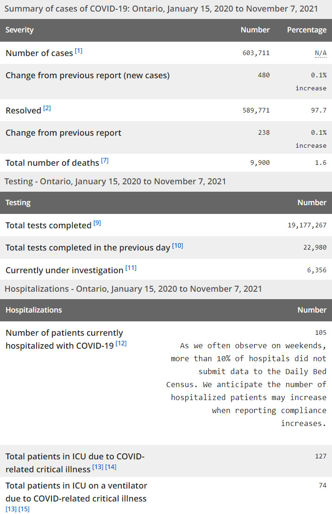Open footnote 10 for previous day tests

pos(178,245)
